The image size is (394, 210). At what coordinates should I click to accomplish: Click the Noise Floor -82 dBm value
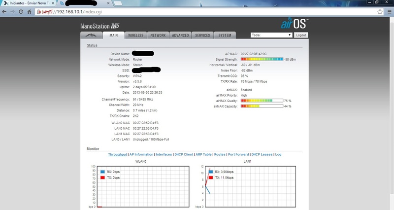coord(247,70)
